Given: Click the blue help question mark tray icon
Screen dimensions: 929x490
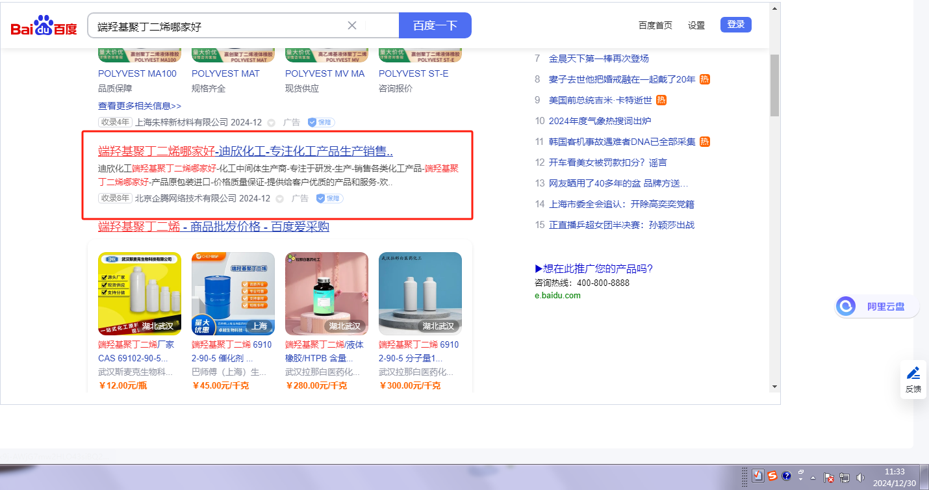Looking at the screenshot, I should click(786, 476).
